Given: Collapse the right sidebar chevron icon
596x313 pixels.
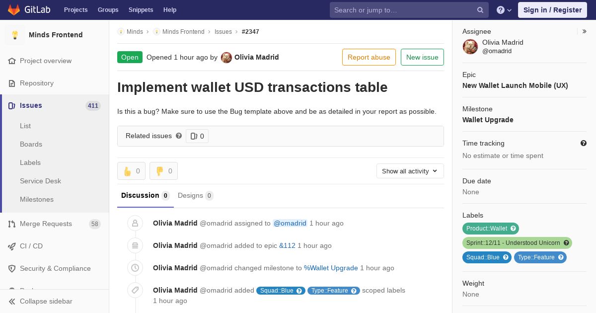Looking at the screenshot, I should pyautogui.click(x=585, y=31).
